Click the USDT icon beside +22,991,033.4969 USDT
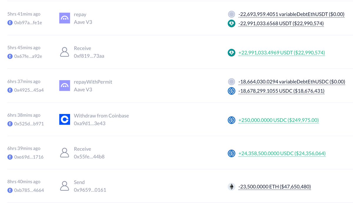This screenshot has height=203, width=353. [x=232, y=53]
